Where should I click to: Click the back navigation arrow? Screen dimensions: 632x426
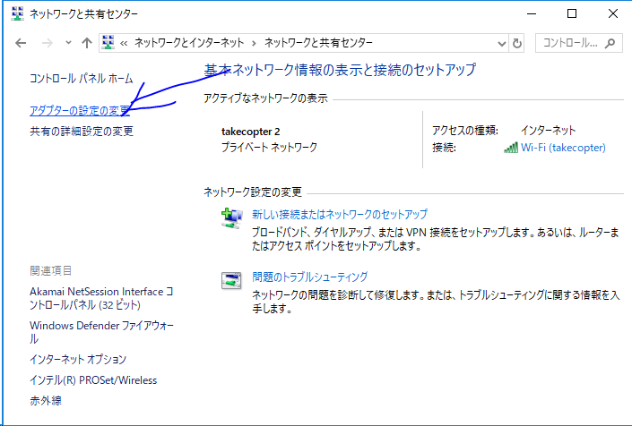(22, 43)
